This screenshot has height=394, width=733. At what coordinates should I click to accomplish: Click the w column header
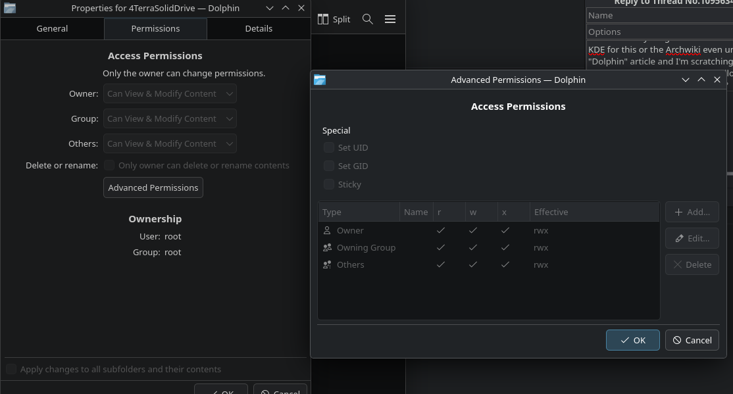[482, 212]
